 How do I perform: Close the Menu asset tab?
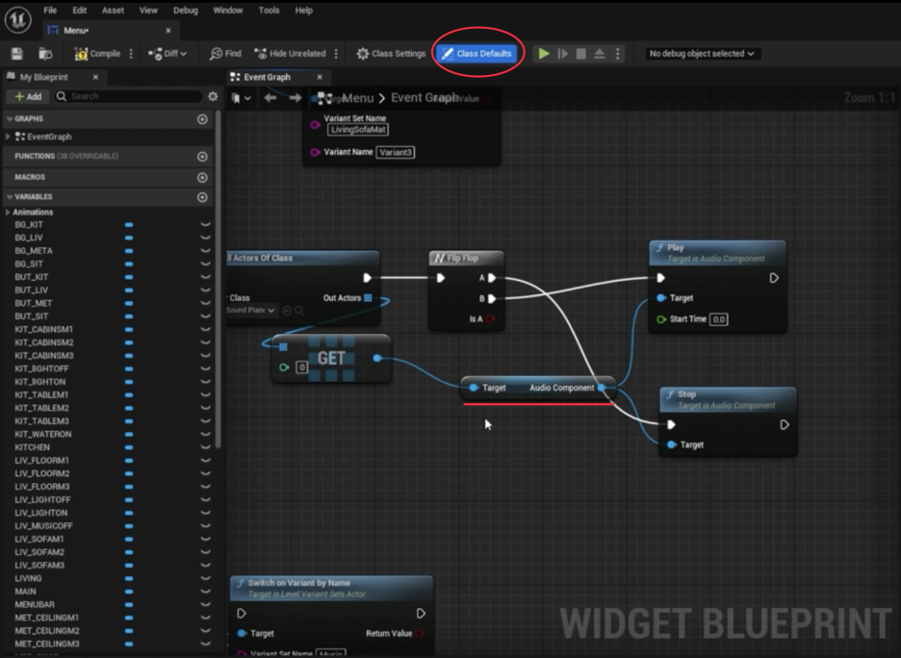pos(168,31)
